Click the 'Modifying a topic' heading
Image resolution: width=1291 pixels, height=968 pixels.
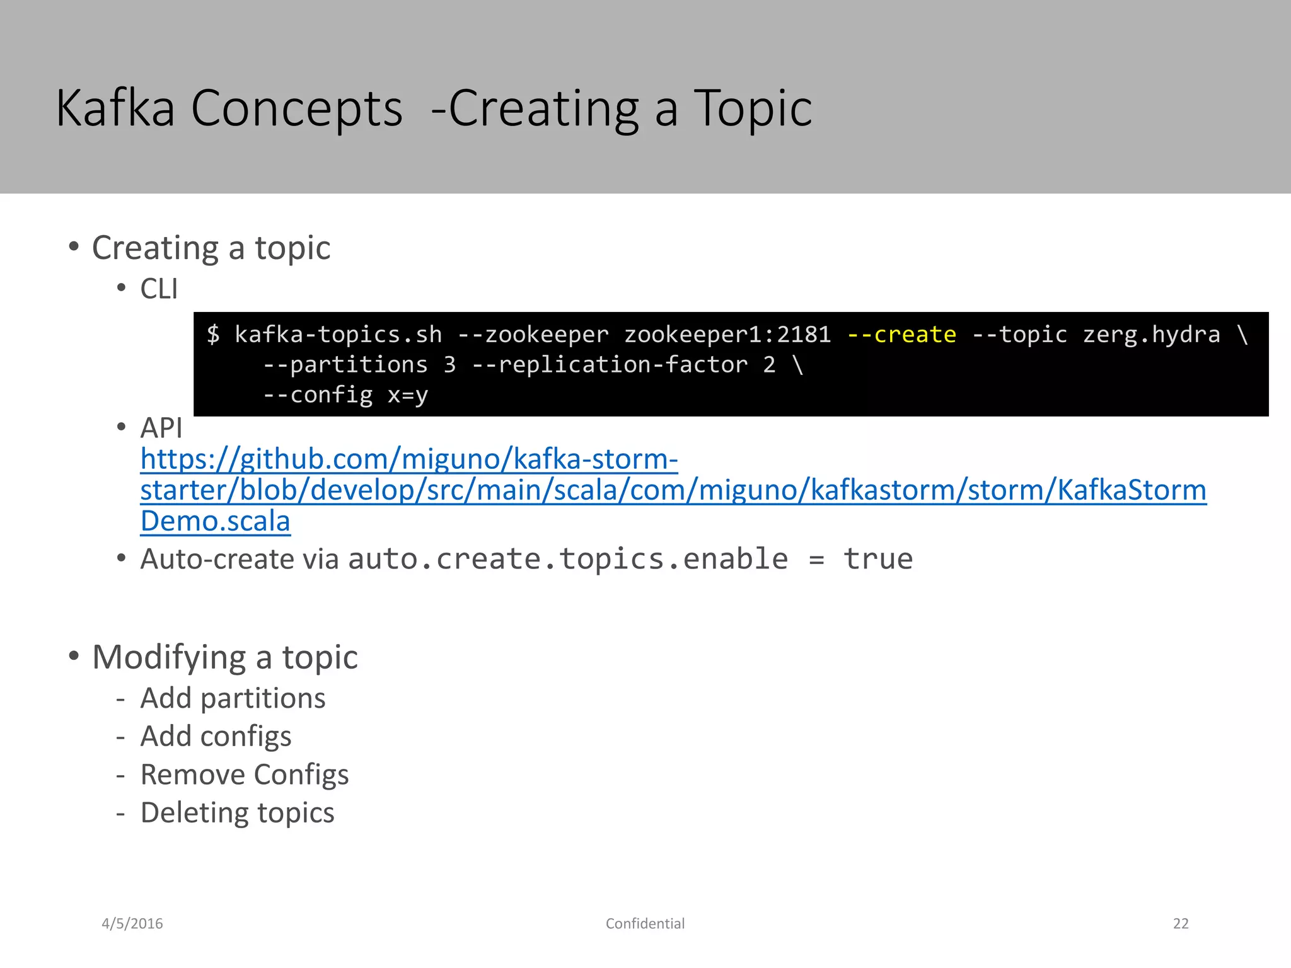pos(224,657)
